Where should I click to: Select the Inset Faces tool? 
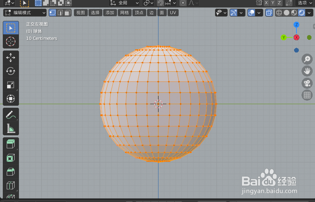click(x=11, y=158)
